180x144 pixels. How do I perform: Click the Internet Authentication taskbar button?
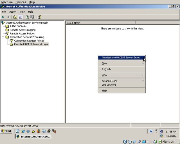pyautogui.click(x=33, y=136)
